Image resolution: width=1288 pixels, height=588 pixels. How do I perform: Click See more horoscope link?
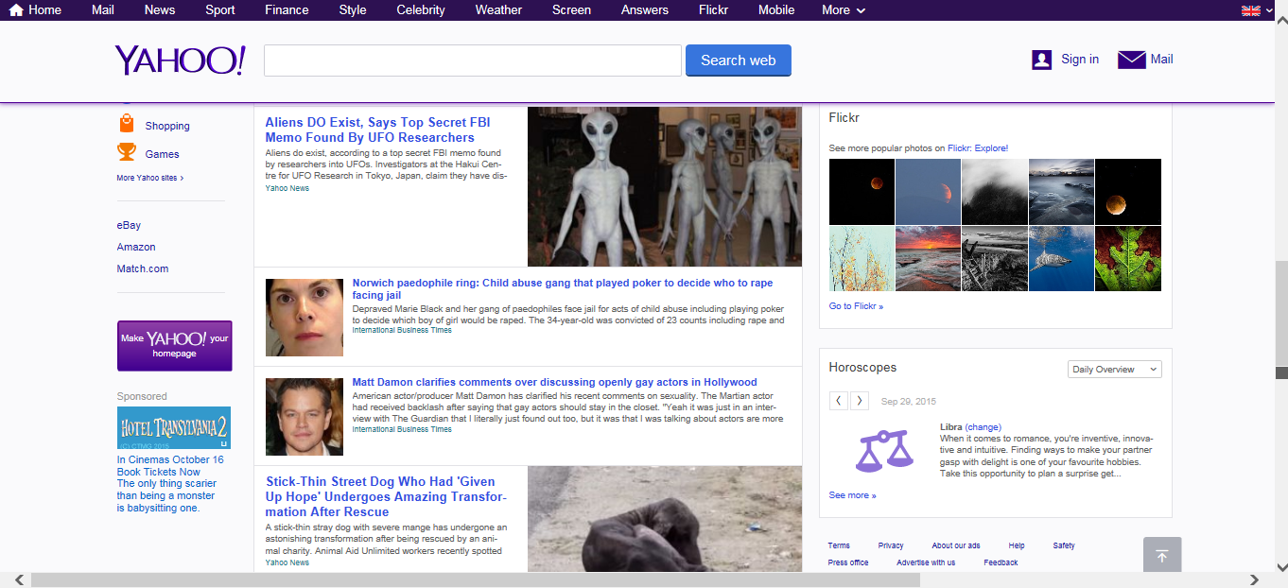(x=852, y=495)
